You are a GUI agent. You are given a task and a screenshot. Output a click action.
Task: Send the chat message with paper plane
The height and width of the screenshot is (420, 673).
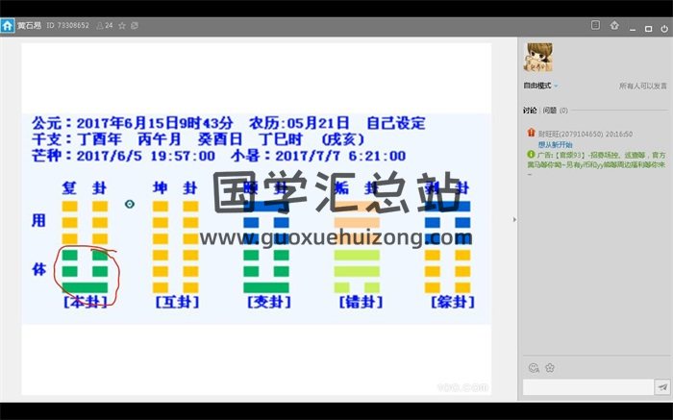pyautogui.click(x=661, y=386)
